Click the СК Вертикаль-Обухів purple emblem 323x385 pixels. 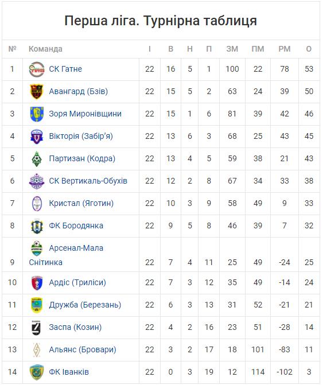point(37,181)
